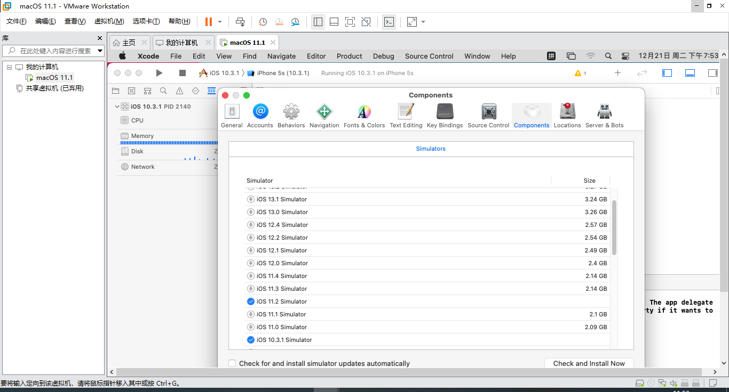The width and height of the screenshot is (729, 392).
Task: Enter VMware full screen mode icon
Action: 350,22
